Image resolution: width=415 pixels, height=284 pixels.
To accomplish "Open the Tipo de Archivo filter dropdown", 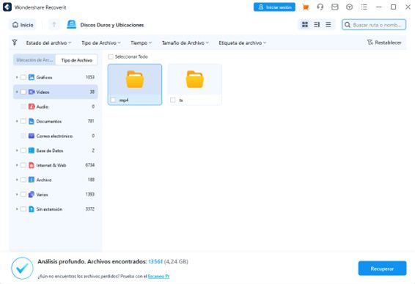I will click(x=101, y=43).
